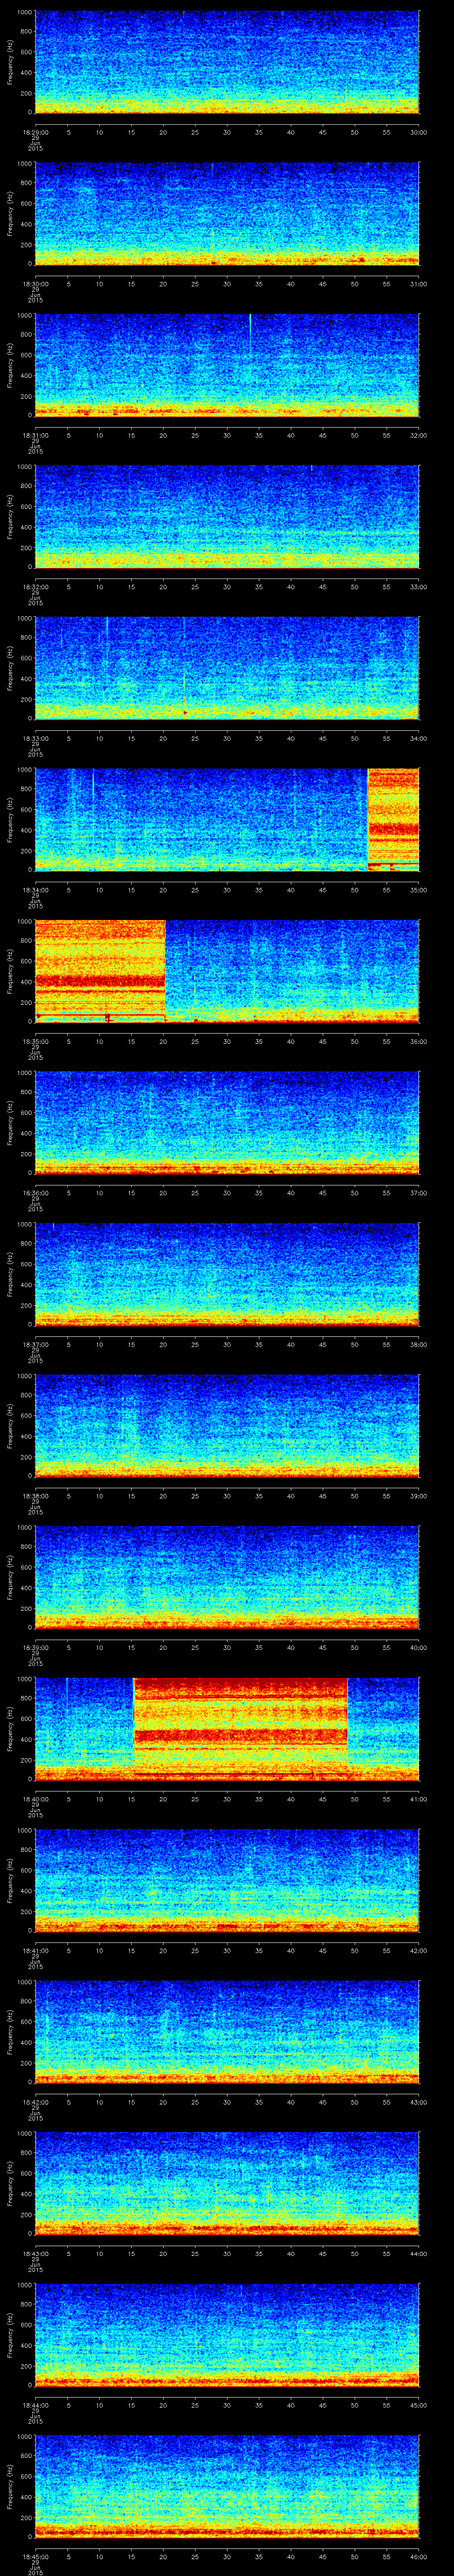This screenshot has width=454, height=2576.
Task: Click the 18:31:00 start time label
Action: (35, 435)
